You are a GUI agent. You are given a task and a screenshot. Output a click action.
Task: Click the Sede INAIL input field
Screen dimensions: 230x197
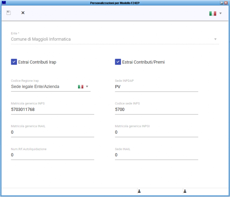(x=157, y=155)
